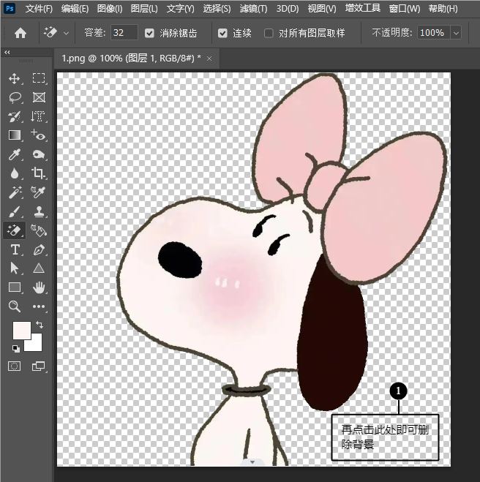This screenshot has width=480, height=482.
Task: Click the 容差 tolerance field showing 32
Action: click(124, 33)
